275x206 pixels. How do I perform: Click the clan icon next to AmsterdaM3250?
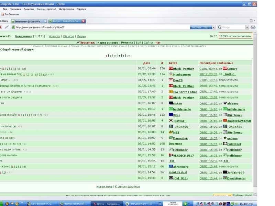tap(225, 121)
